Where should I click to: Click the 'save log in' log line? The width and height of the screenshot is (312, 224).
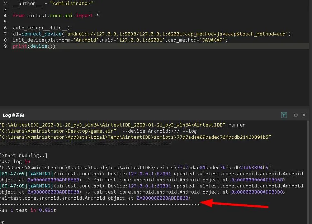tap(15, 161)
